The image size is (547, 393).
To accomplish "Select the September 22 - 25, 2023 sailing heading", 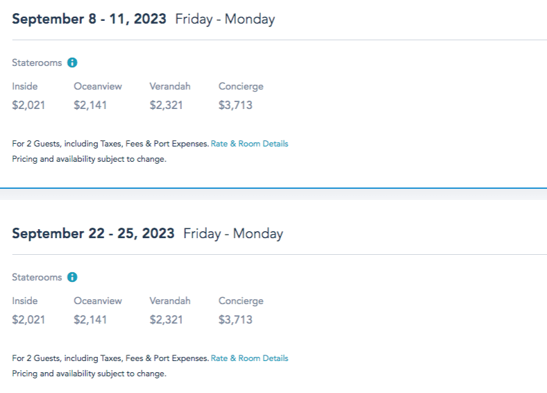I will click(x=93, y=233).
